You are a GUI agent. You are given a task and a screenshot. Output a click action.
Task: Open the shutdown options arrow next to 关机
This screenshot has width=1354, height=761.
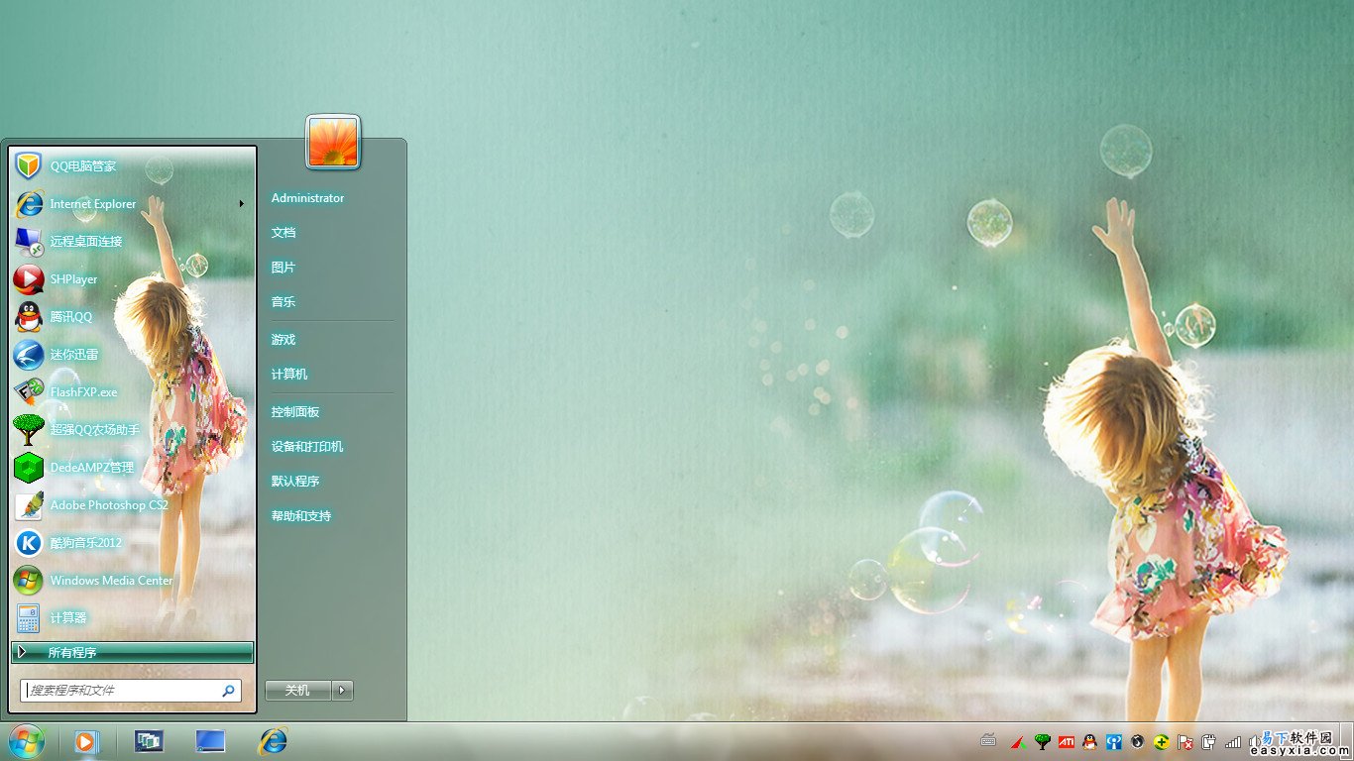pyautogui.click(x=343, y=691)
